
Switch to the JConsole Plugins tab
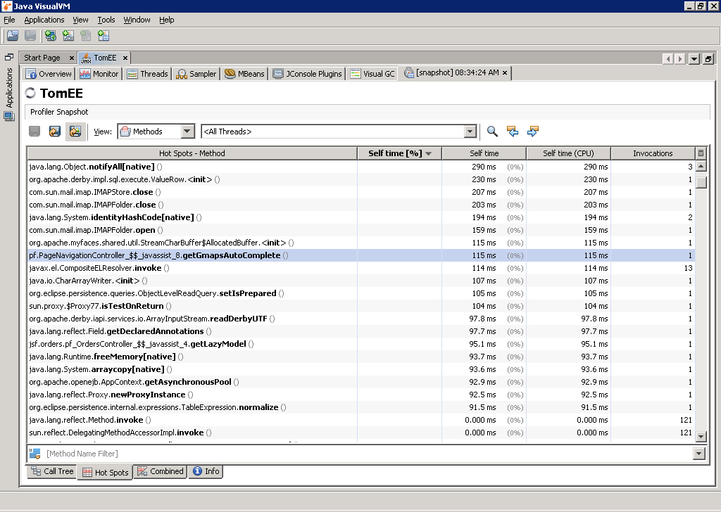[307, 74]
